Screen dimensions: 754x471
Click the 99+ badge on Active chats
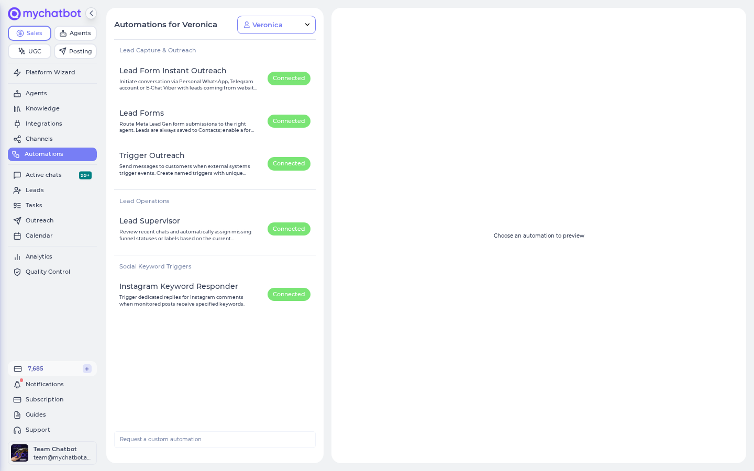point(85,175)
